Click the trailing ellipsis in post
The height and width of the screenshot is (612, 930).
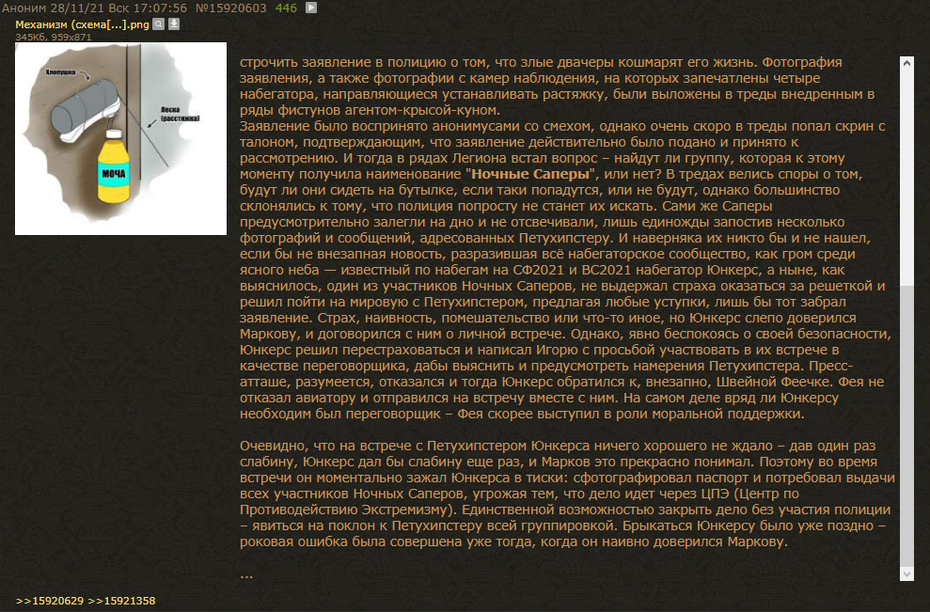point(246,574)
